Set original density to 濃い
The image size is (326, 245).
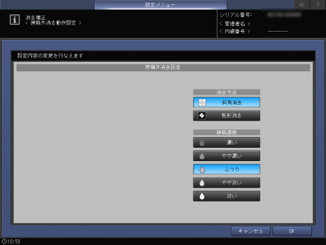pos(226,143)
